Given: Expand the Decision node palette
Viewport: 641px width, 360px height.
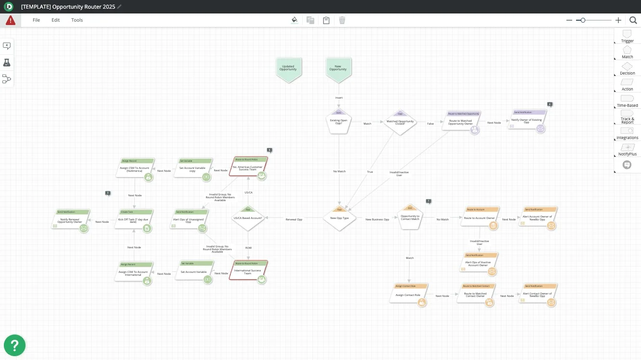Looking at the screenshot, I should coord(627,68).
